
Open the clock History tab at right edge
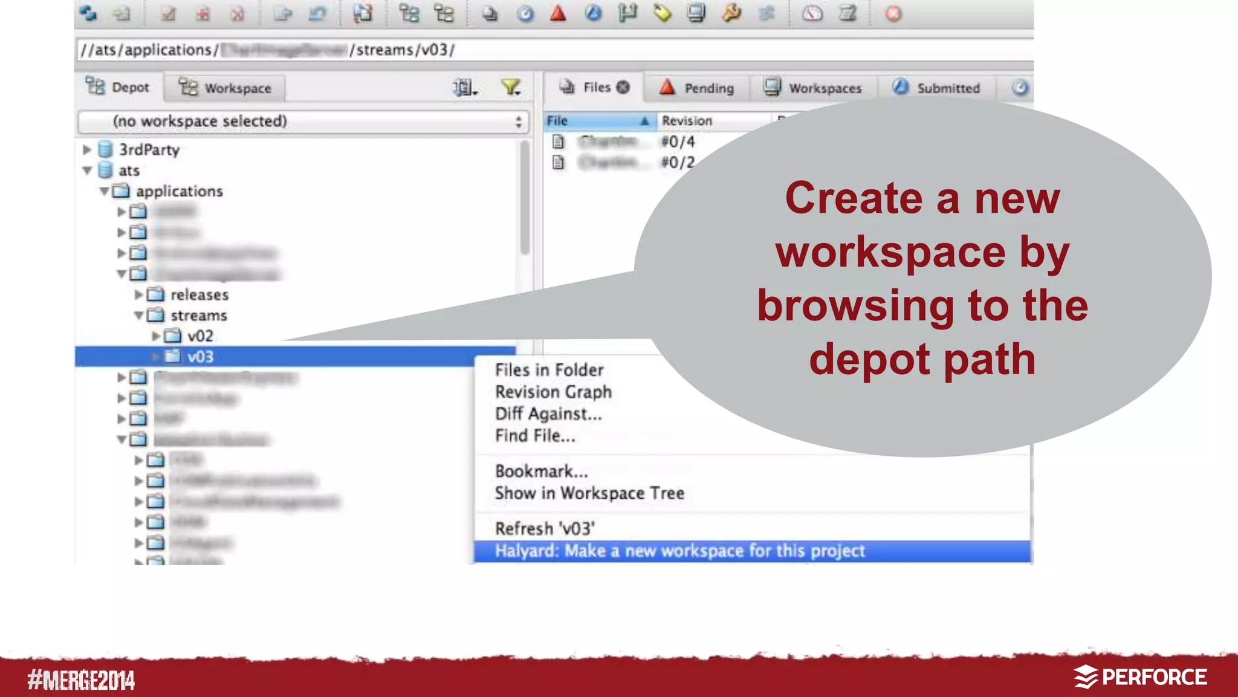point(1020,88)
